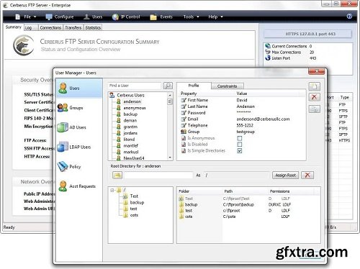Image resolution: width=360 pixels, height=269 pixels.
Task: Click the testgroup value in Group row
Action: (246, 132)
